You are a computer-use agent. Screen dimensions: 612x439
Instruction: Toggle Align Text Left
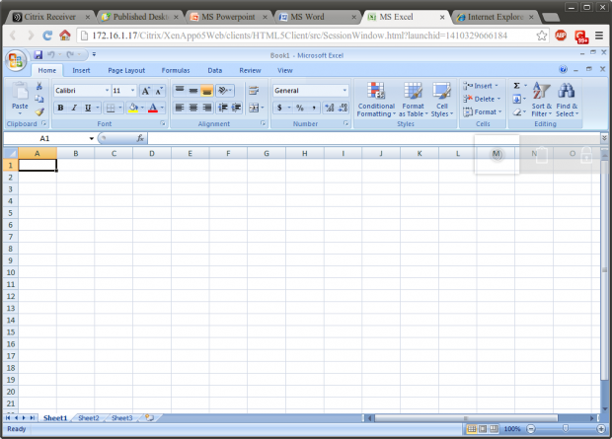tap(180, 108)
